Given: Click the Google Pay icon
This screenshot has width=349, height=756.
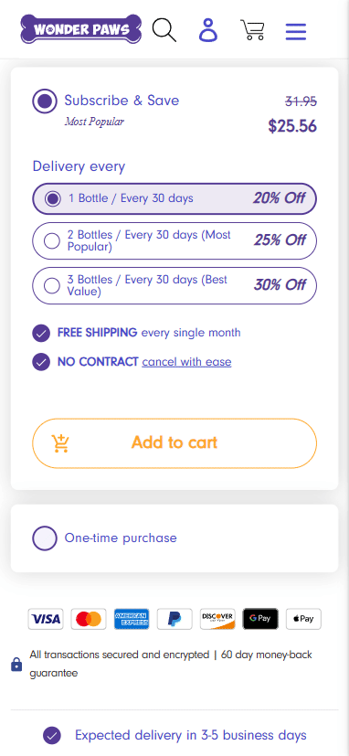Looking at the screenshot, I should coord(260,619).
